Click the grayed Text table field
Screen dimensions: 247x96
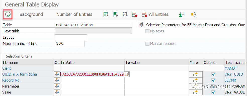coord(94,31)
